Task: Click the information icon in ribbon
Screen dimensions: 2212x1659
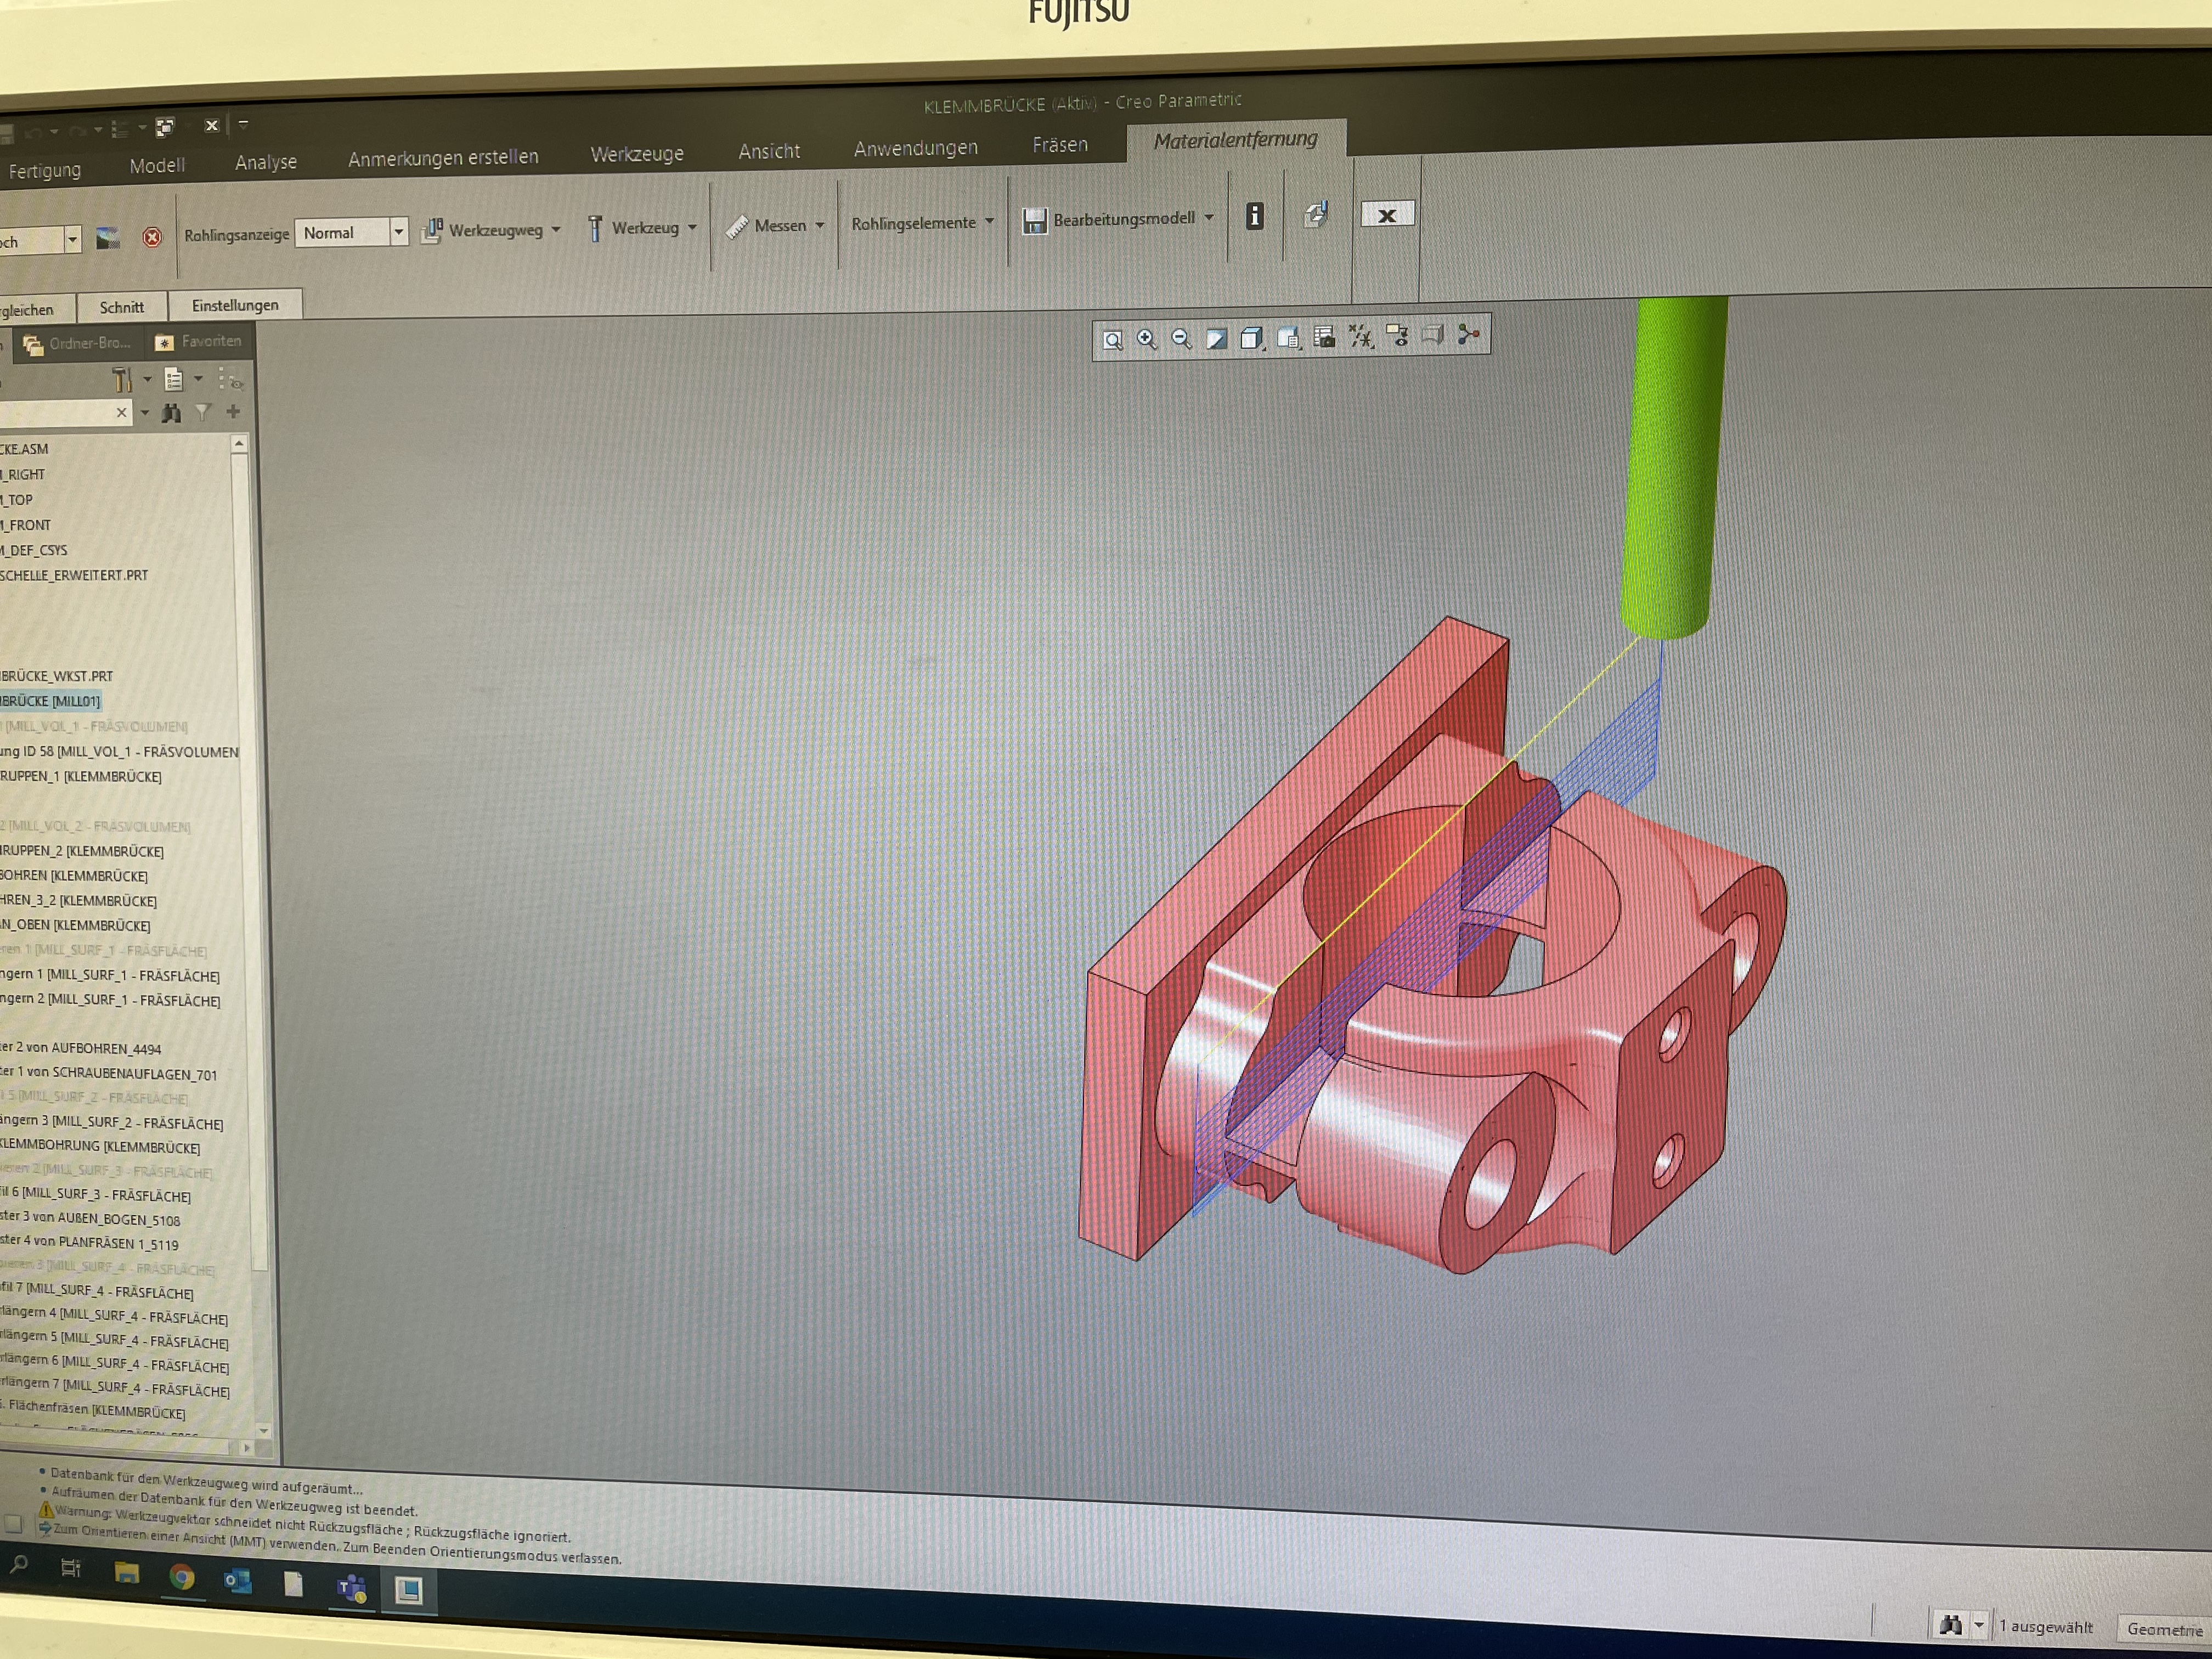Action: pyautogui.click(x=1254, y=216)
